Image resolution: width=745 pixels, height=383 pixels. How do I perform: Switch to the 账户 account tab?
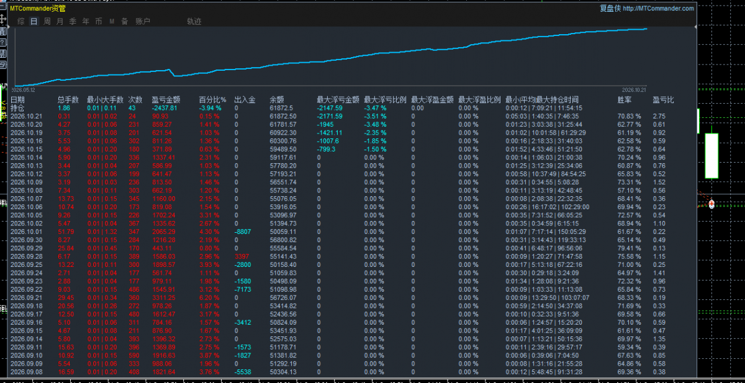point(143,21)
